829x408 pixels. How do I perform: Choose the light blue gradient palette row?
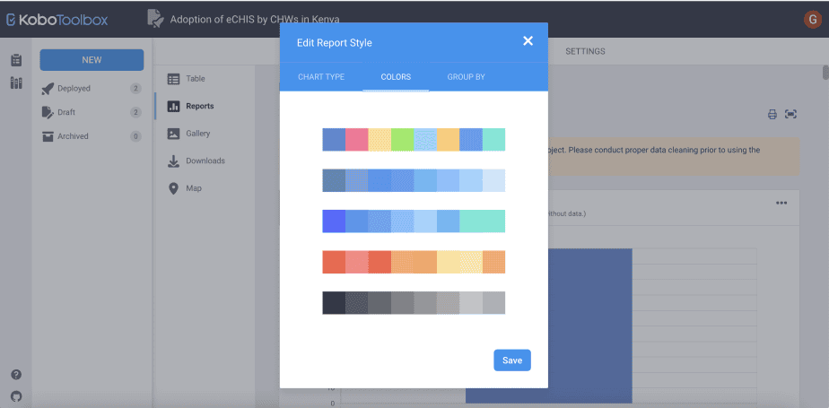point(414,180)
